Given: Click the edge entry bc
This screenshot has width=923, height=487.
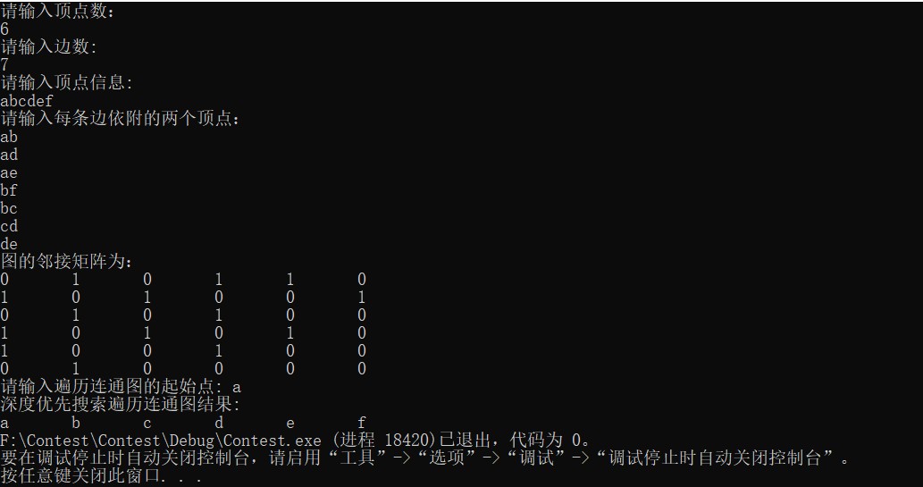Looking at the screenshot, I should (9, 208).
